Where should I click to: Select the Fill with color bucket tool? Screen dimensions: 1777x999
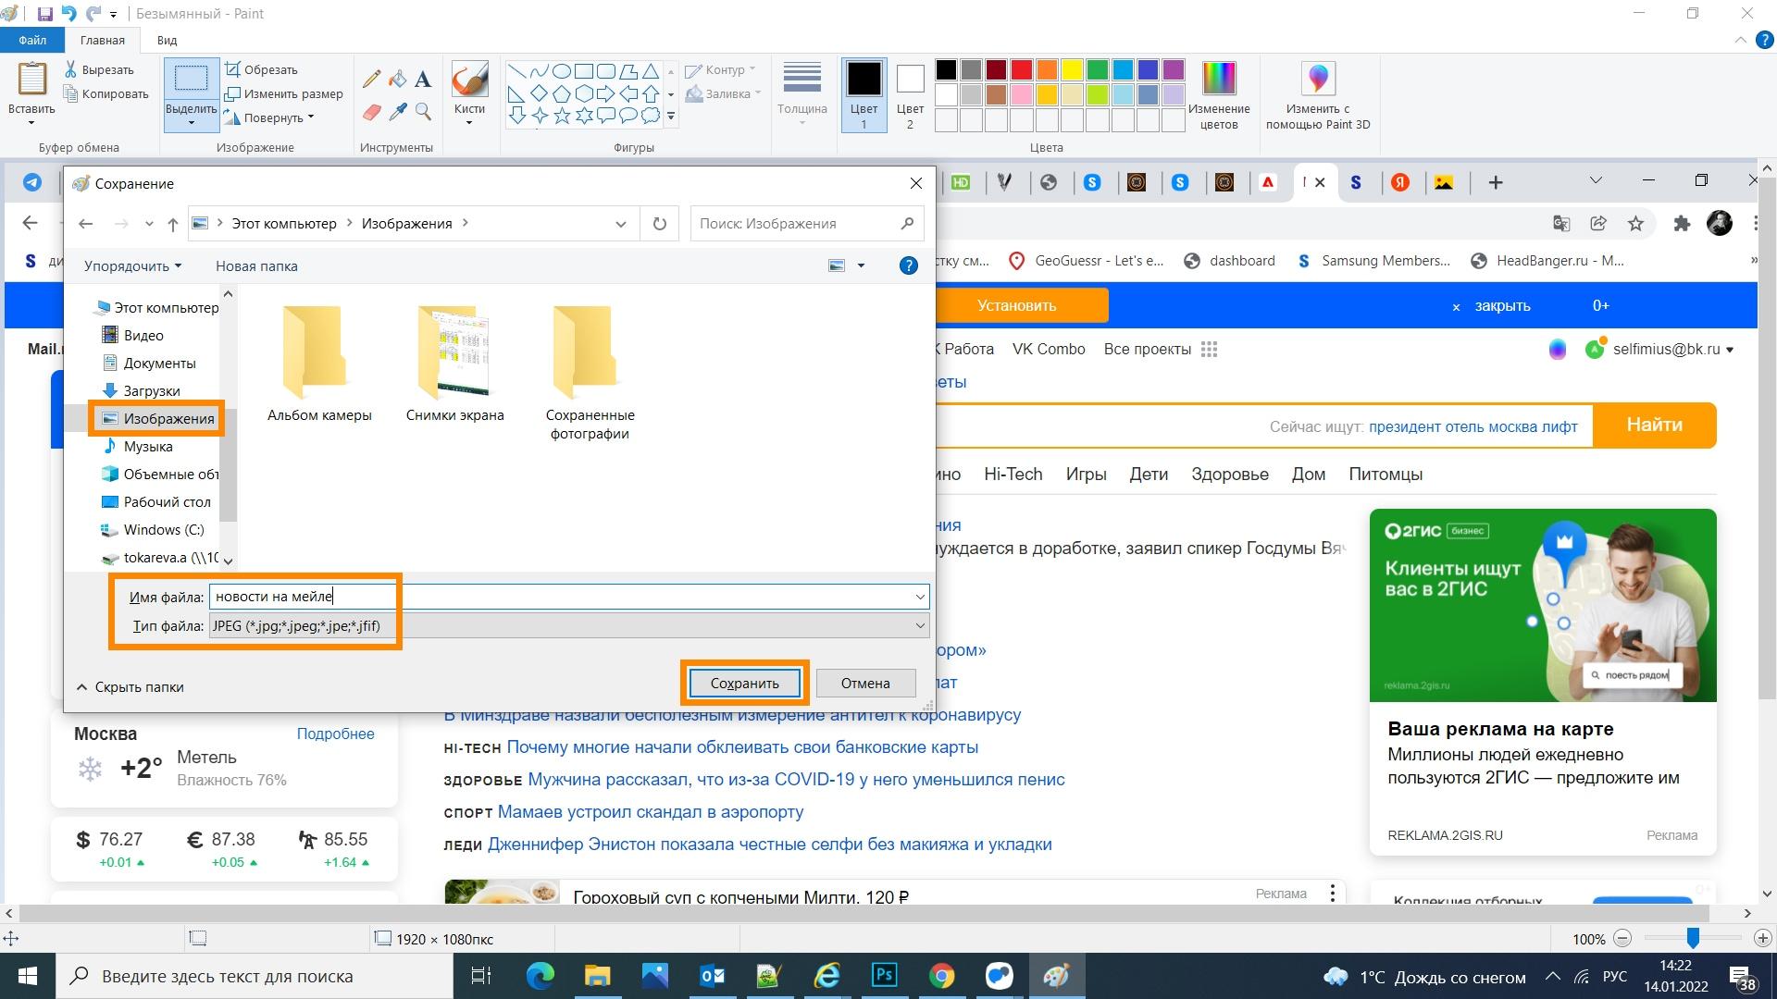click(x=397, y=80)
